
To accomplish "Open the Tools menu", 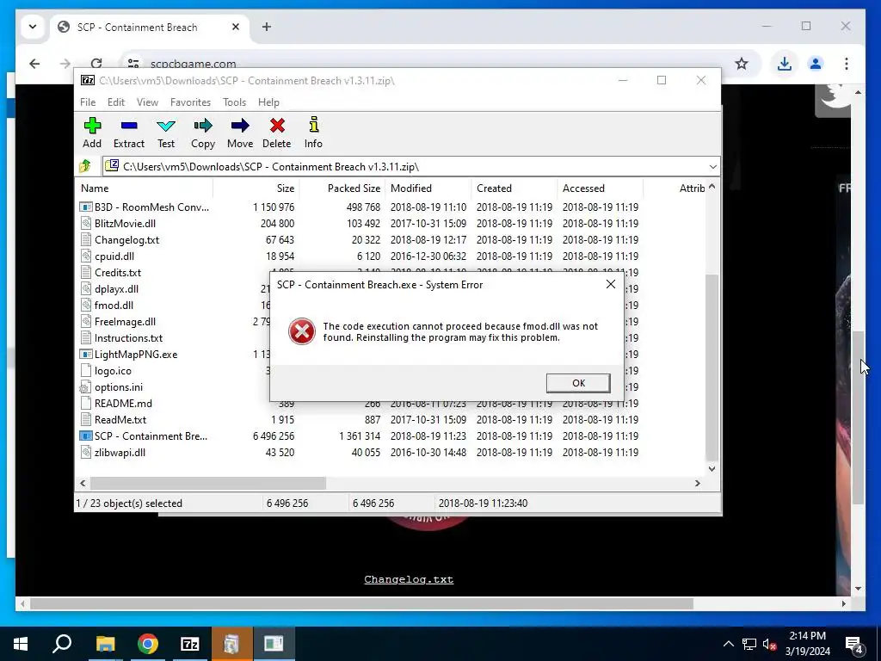I will pyautogui.click(x=234, y=102).
